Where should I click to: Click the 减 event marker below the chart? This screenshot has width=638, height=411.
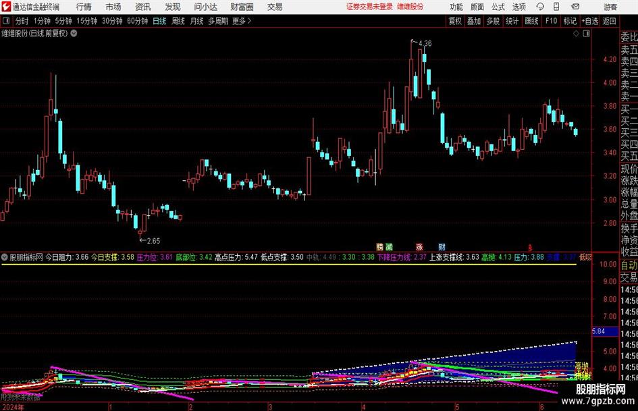(389, 246)
